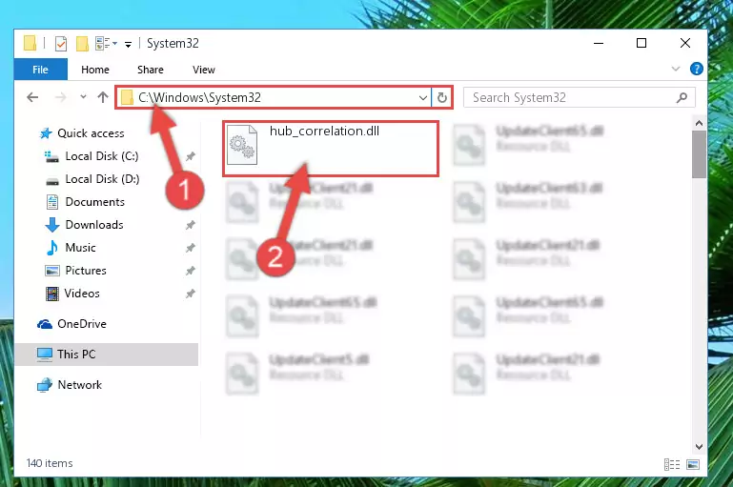Open the File menu tab

coord(40,70)
